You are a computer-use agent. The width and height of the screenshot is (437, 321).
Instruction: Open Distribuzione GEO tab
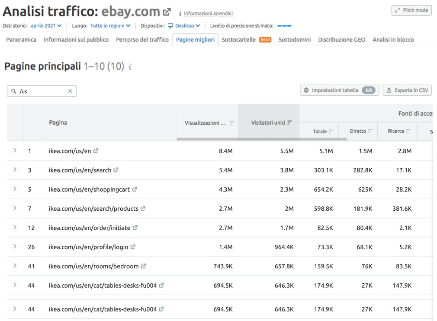click(x=342, y=40)
